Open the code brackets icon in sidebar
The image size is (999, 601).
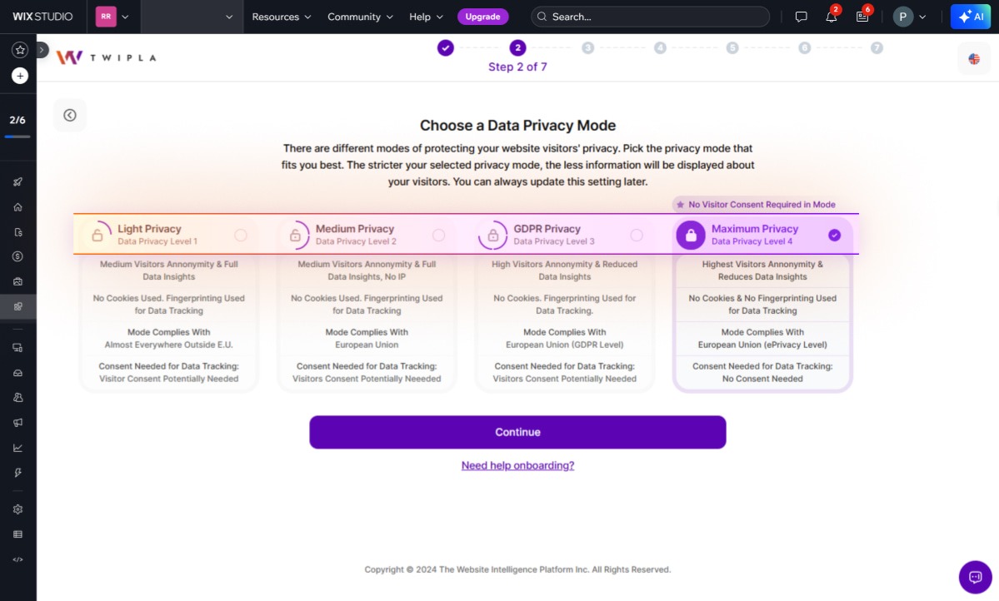18,559
